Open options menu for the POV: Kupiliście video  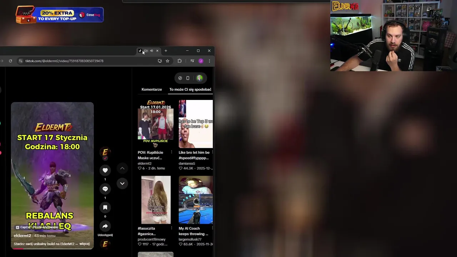click(x=171, y=152)
